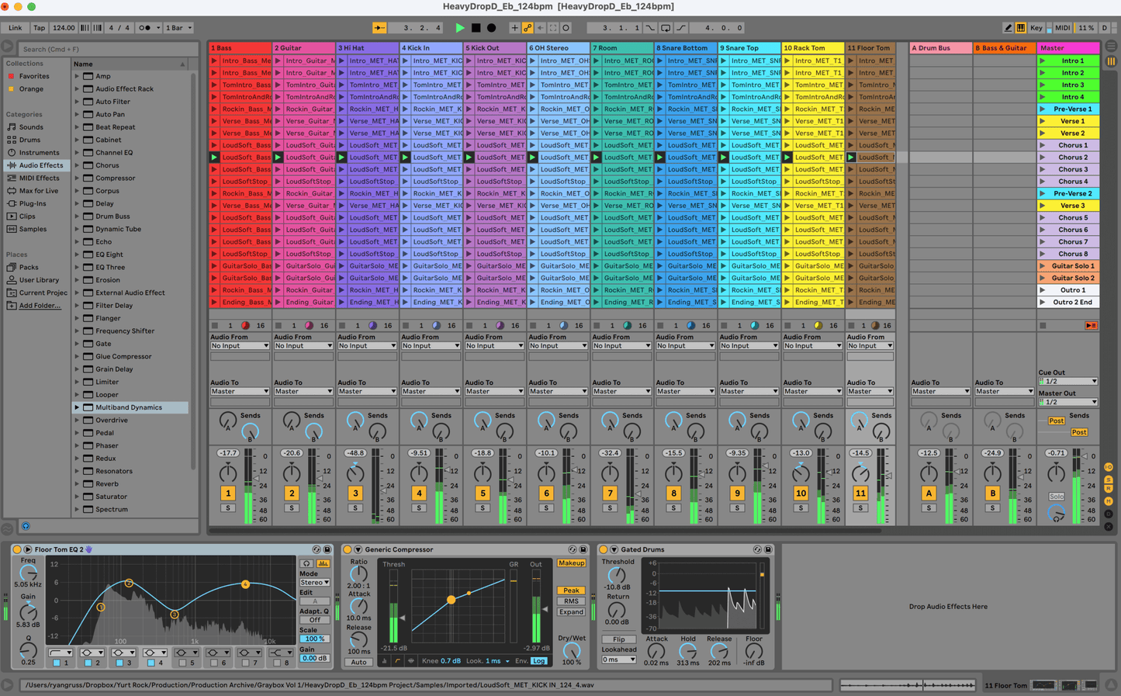Expand the Reverb folder in browser
This screenshot has height=696, width=1121.
[77, 484]
